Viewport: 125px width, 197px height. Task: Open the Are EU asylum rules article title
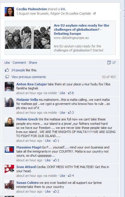point(81,30)
